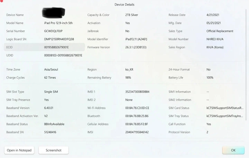Click the IMEI 1 value 352347300800884
Viewport: 249px width, 158px height.
point(137,92)
